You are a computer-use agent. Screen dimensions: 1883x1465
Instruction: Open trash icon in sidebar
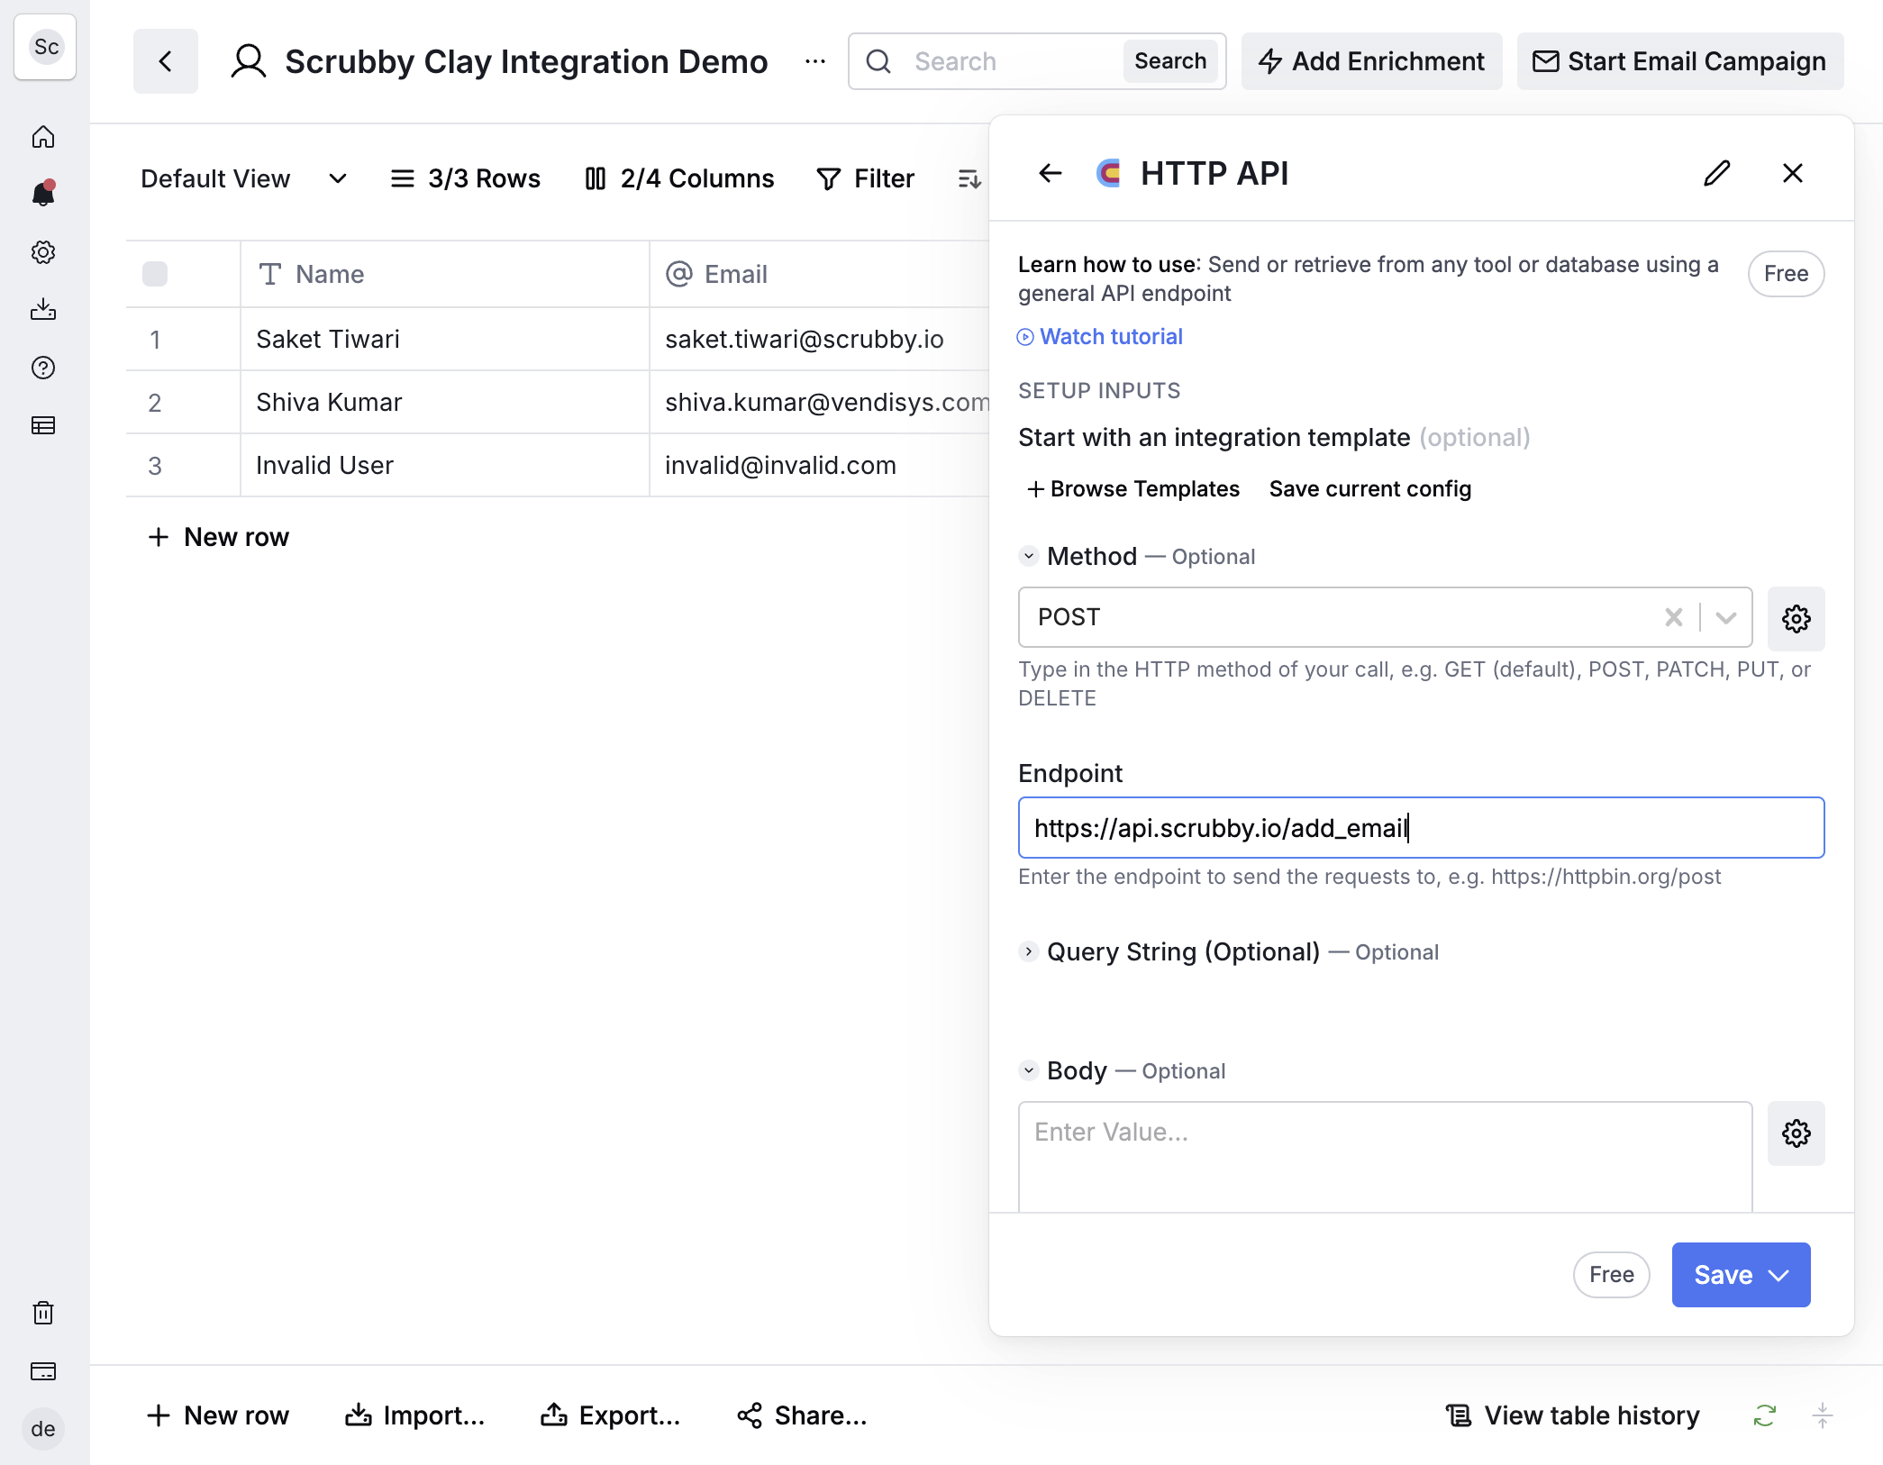pos(43,1313)
